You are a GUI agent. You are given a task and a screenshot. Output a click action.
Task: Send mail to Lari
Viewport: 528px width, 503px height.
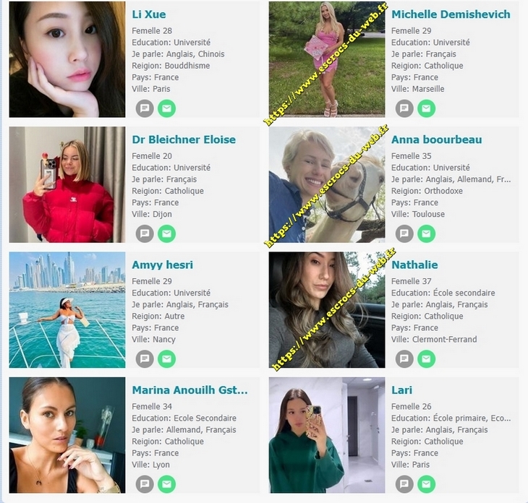click(x=426, y=483)
